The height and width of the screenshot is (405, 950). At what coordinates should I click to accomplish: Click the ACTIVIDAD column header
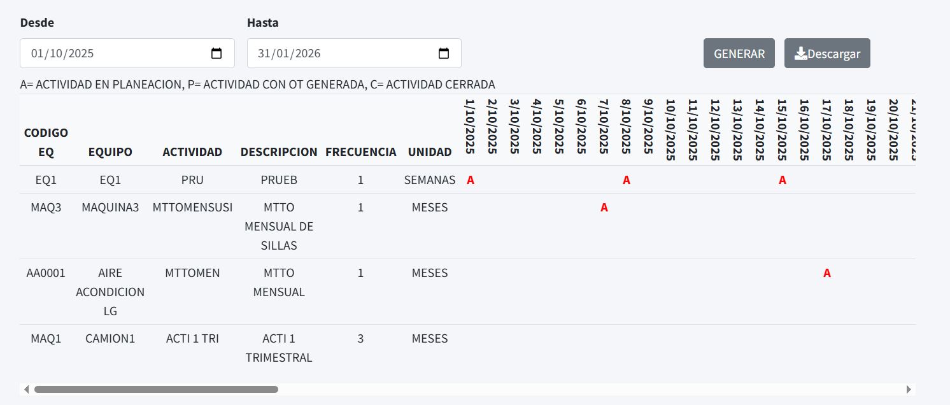click(x=192, y=152)
